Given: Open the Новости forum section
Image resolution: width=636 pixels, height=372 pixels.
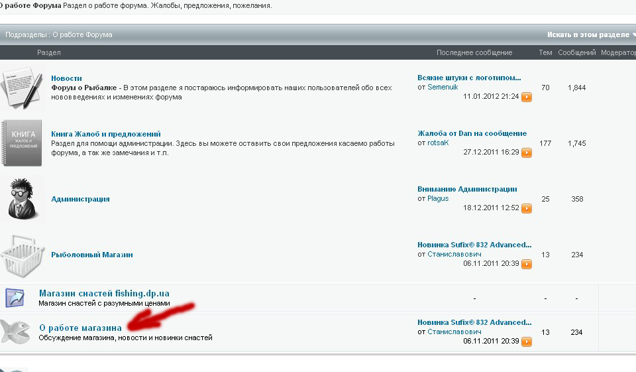Looking at the screenshot, I should (66, 78).
